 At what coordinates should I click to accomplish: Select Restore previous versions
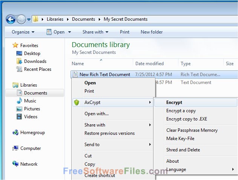point(109,133)
